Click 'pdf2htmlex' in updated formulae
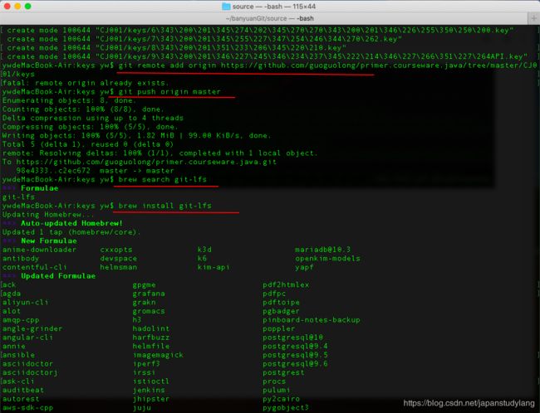Image resolution: width=540 pixels, height=413 pixels. 286,284
